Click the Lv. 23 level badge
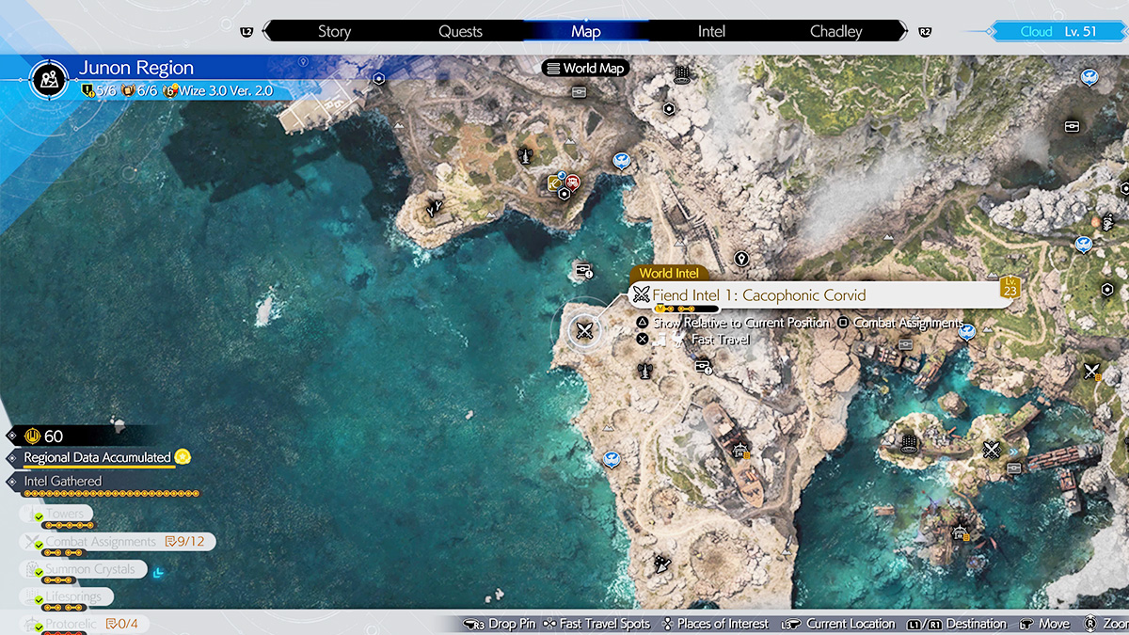 pos(1010,287)
